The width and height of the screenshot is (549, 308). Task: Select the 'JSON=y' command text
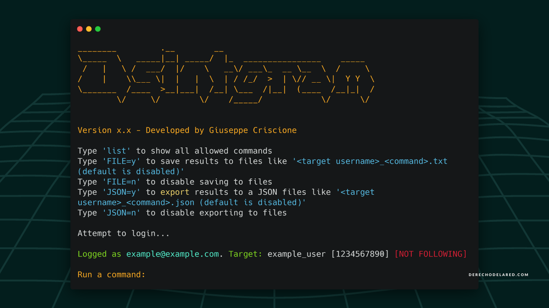pos(121,193)
